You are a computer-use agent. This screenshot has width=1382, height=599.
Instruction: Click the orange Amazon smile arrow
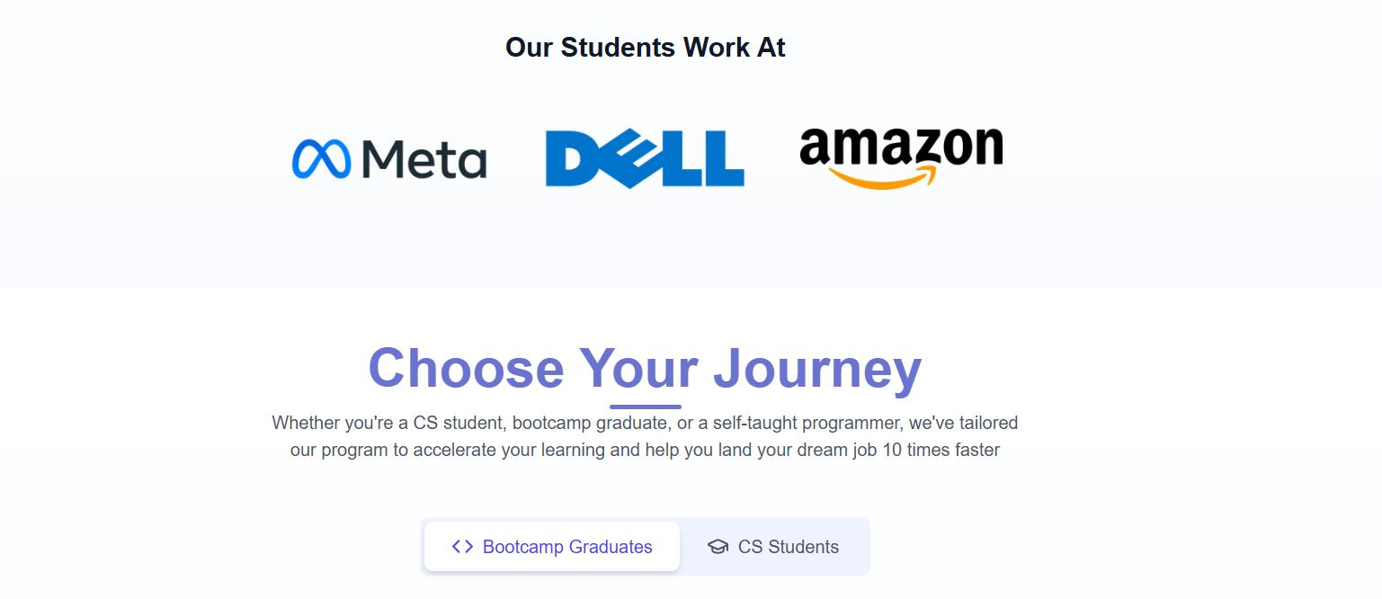pyautogui.click(x=885, y=177)
